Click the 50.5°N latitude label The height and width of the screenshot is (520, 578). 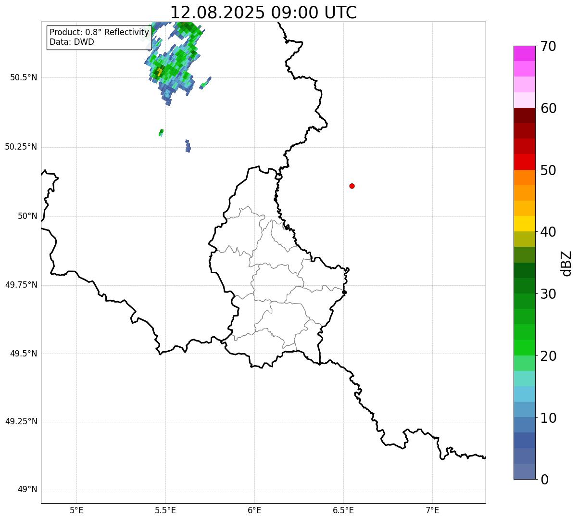[24, 77]
